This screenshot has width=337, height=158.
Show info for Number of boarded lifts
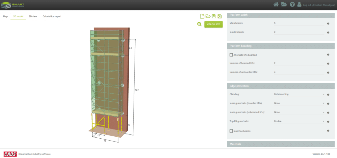328,64
